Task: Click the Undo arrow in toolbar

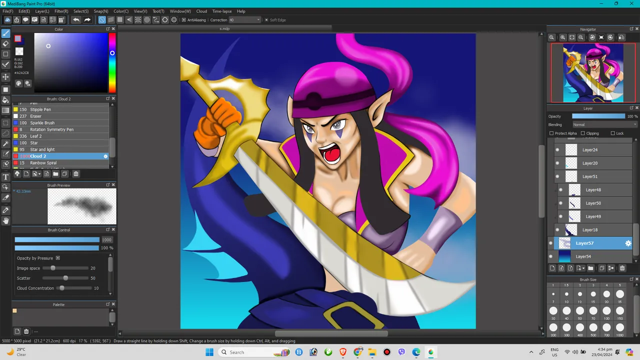Action: (76, 20)
